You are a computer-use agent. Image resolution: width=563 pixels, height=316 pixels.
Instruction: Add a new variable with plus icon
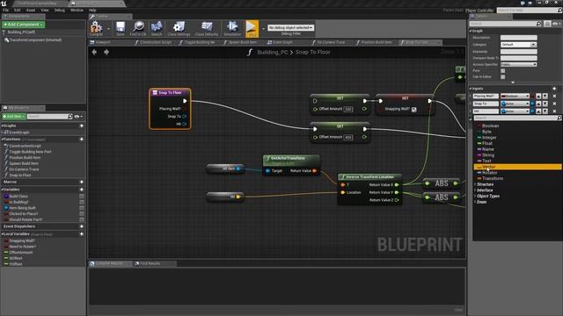click(x=82, y=190)
